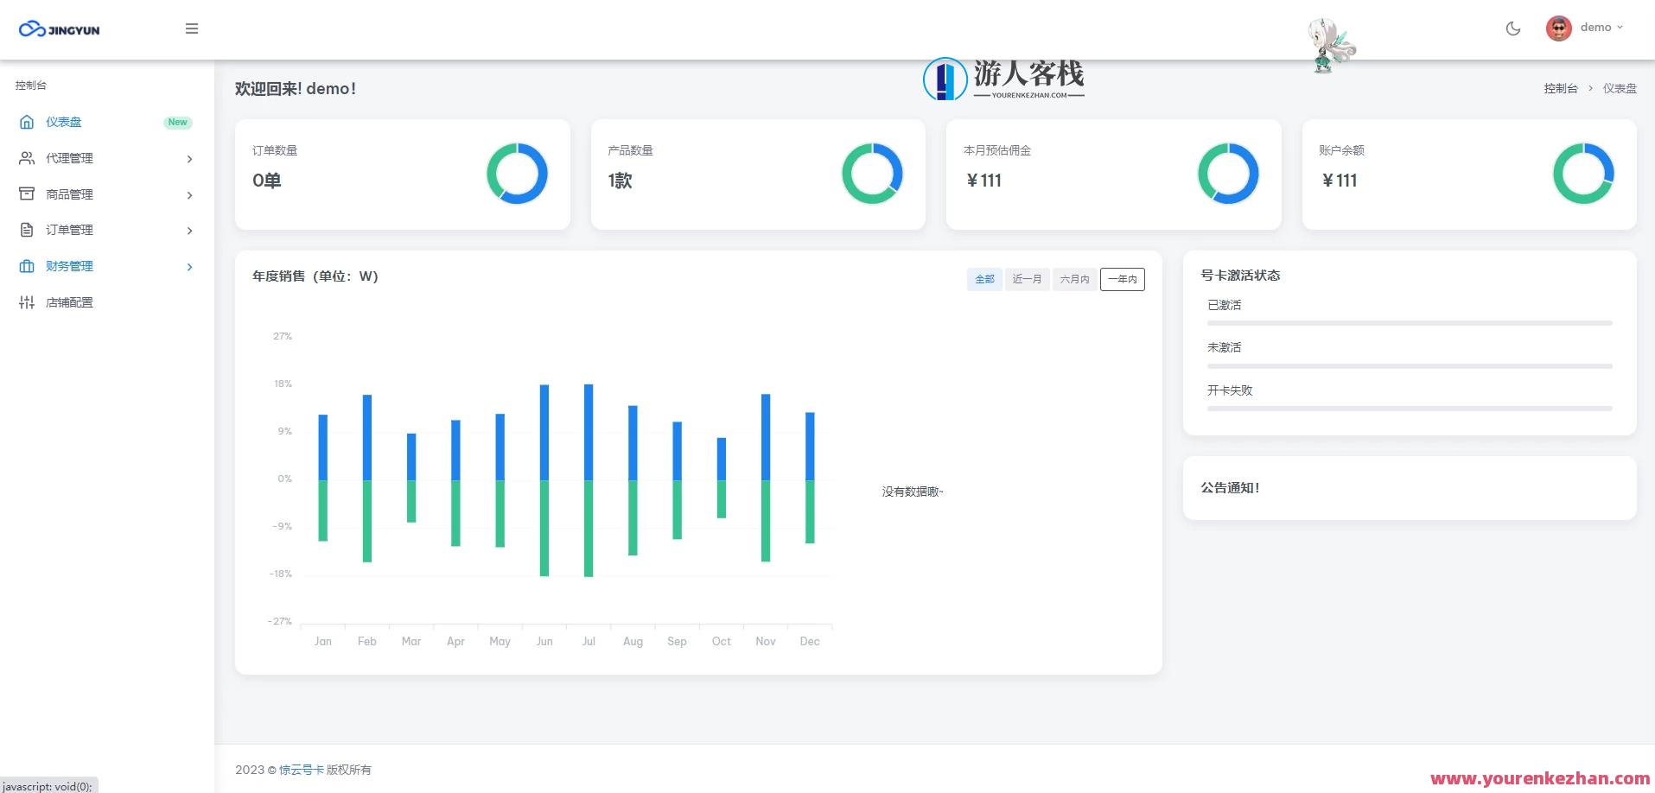
Task: Select the 近一月 chart tab
Action: [1027, 279]
